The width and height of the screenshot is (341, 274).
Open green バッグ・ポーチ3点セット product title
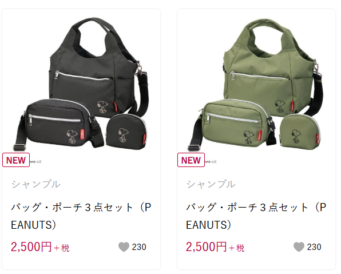click(x=256, y=216)
